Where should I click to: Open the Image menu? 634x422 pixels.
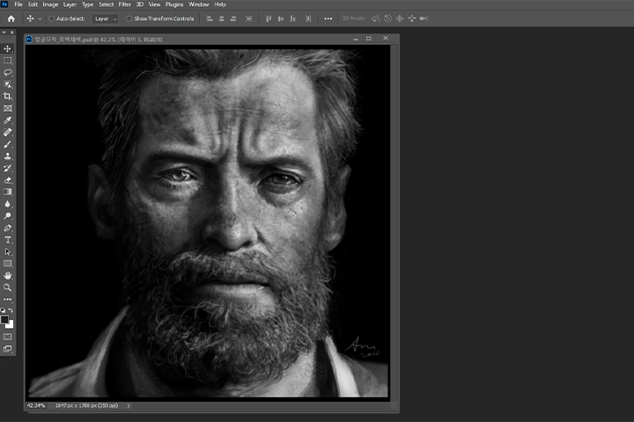(x=50, y=4)
